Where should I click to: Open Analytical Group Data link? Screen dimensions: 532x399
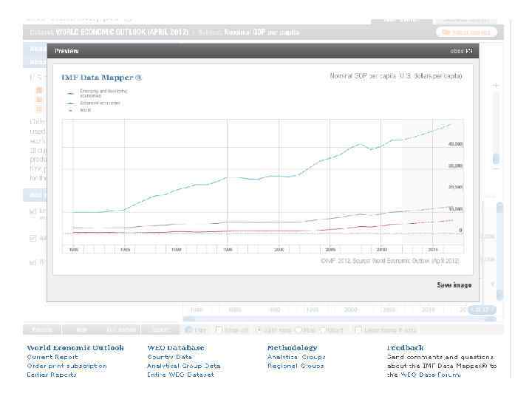184,366
